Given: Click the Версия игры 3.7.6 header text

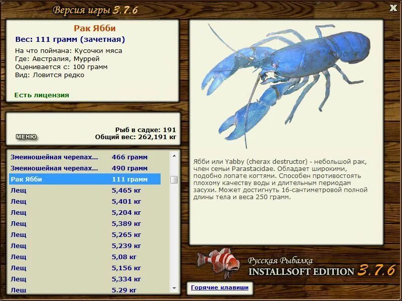Looking at the screenshot, I should pyautogui.click(x=95, y=10).
